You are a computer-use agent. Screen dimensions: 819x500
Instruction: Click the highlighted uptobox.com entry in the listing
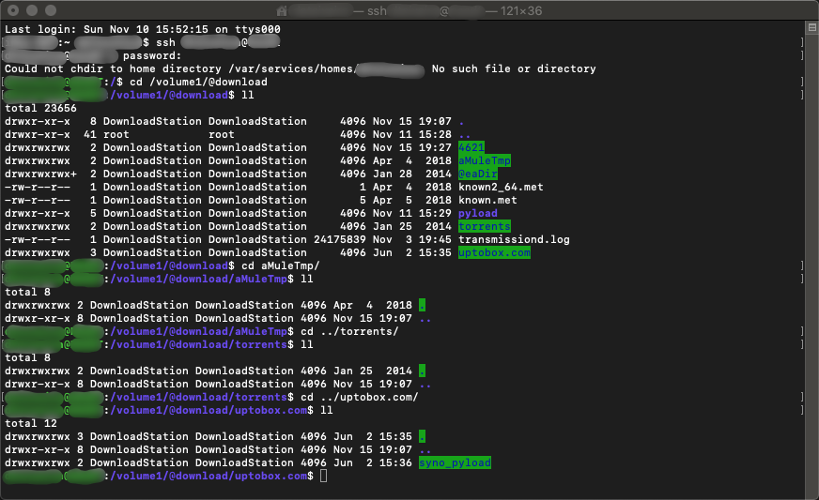click(494, 253)
